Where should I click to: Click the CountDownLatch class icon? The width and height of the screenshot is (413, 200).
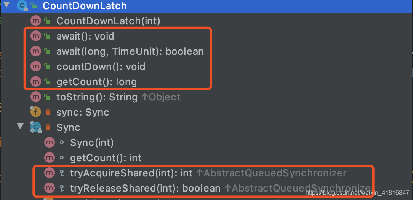pos(22,6)
